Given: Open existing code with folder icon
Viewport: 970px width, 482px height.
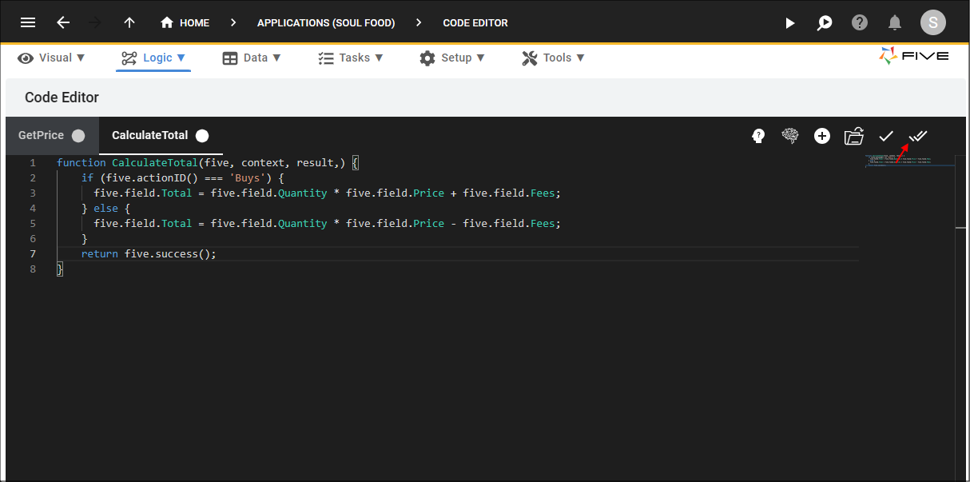Looking at the screenshot, I should 854,136.
